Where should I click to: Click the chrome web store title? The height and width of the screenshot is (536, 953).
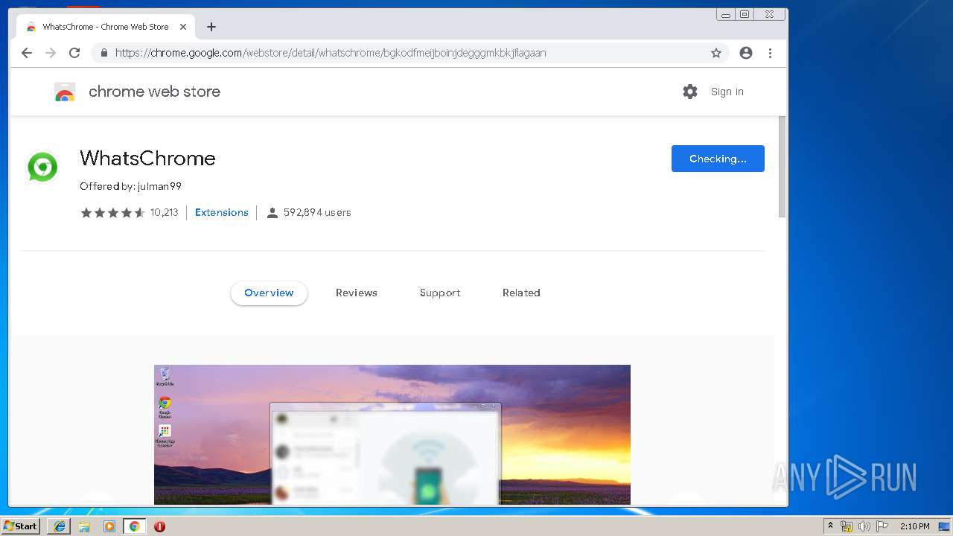pos(154,92)
